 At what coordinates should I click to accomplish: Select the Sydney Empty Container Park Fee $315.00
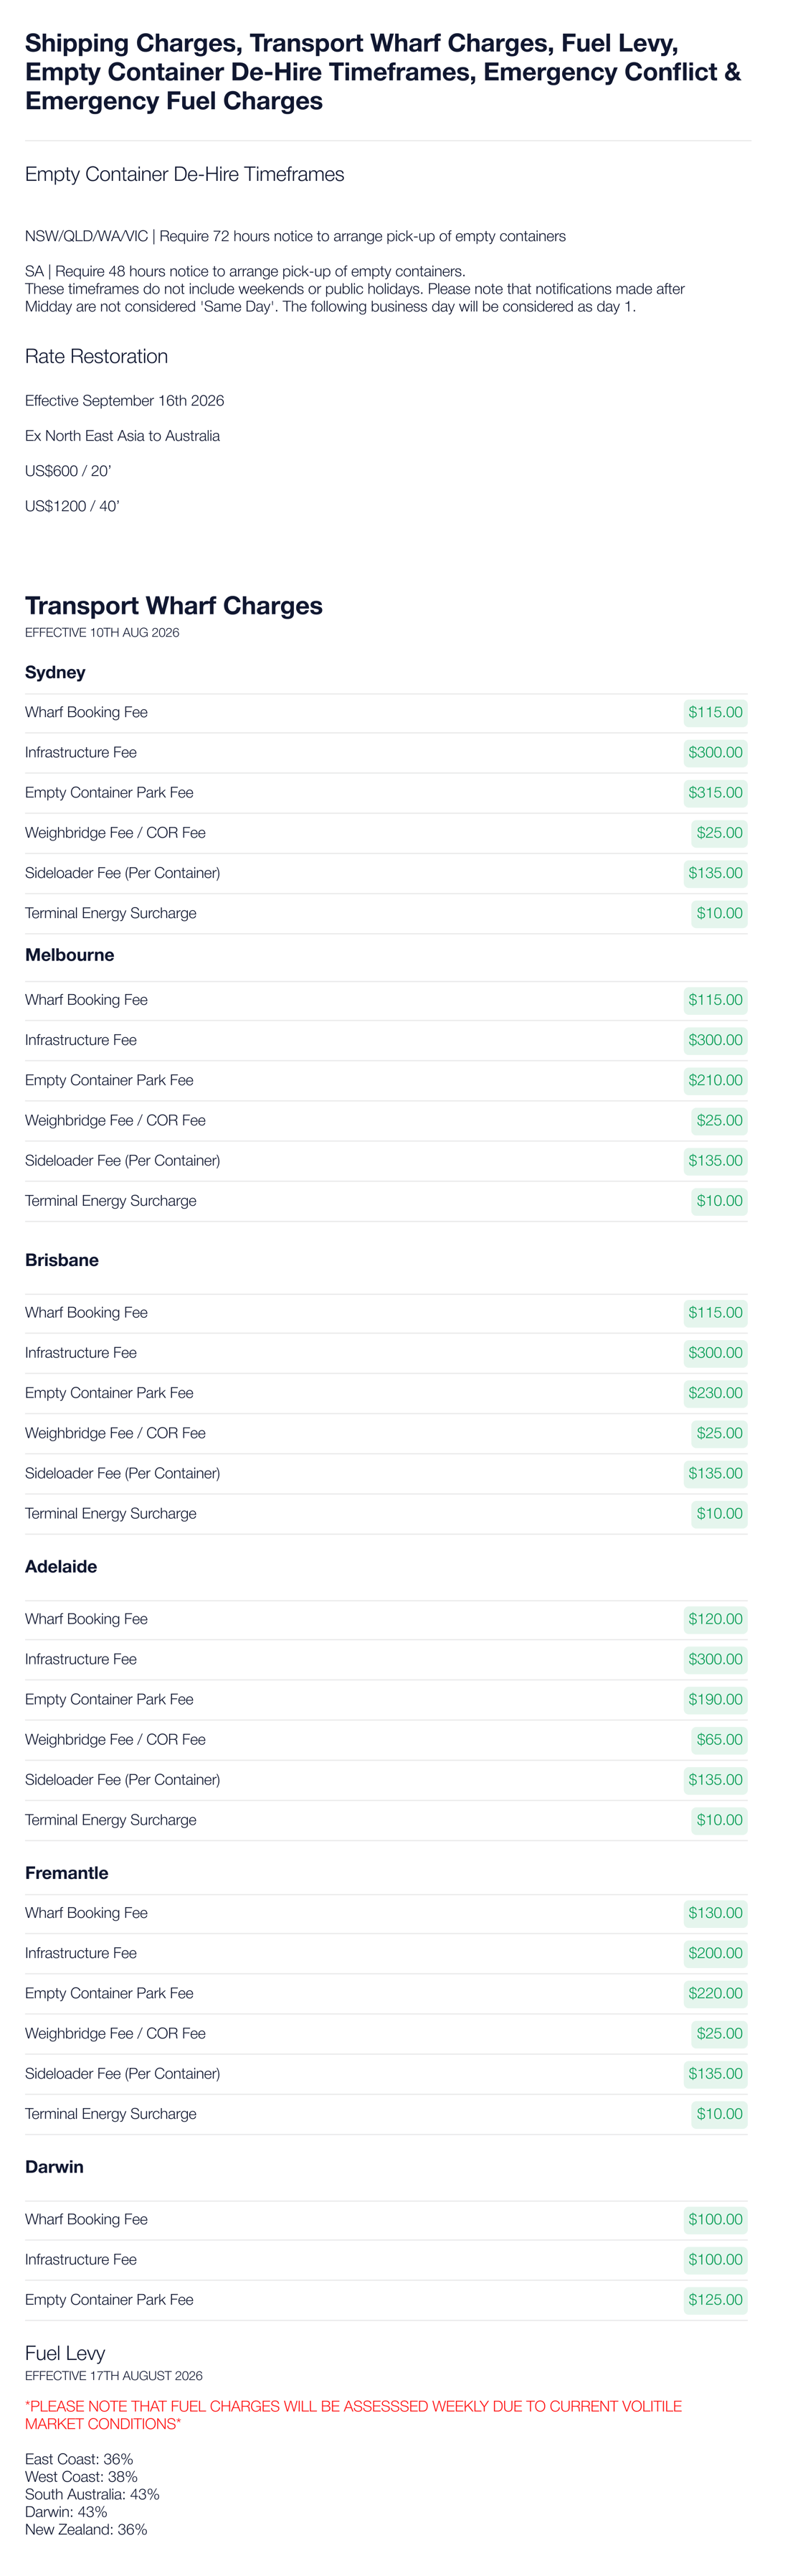[x=715, y=793]
